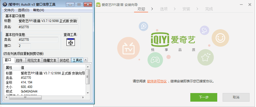Close the AutoIt window info tool
This screenshot has width=256, height=107.
88,5
